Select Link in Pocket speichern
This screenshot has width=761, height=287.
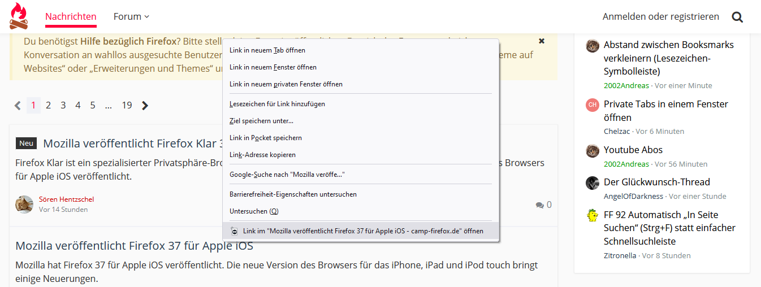point(361,138)
